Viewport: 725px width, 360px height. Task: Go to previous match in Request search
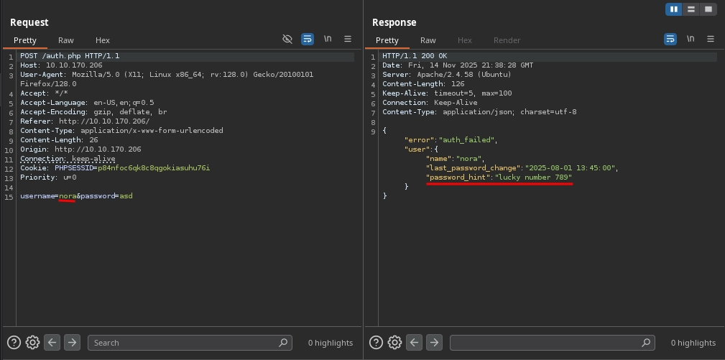[x=52, y=343]
